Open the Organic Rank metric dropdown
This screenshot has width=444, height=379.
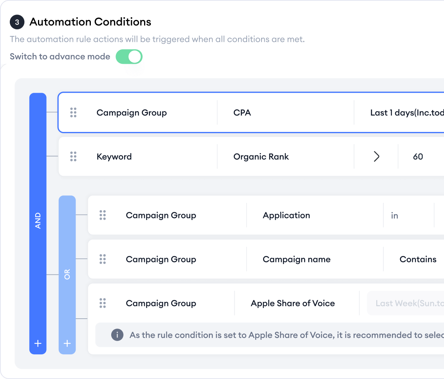point(285,157)
